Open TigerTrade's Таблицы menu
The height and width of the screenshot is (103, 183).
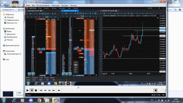click(54, 8)
